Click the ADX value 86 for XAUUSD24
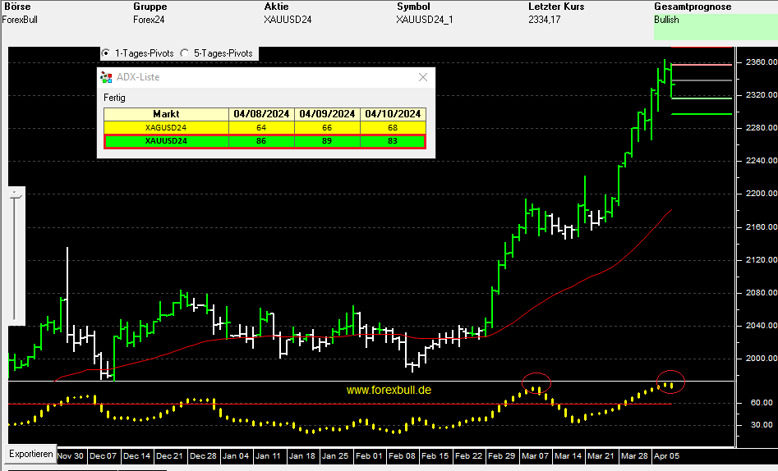778x471 pixels. (x=261, y=141)
